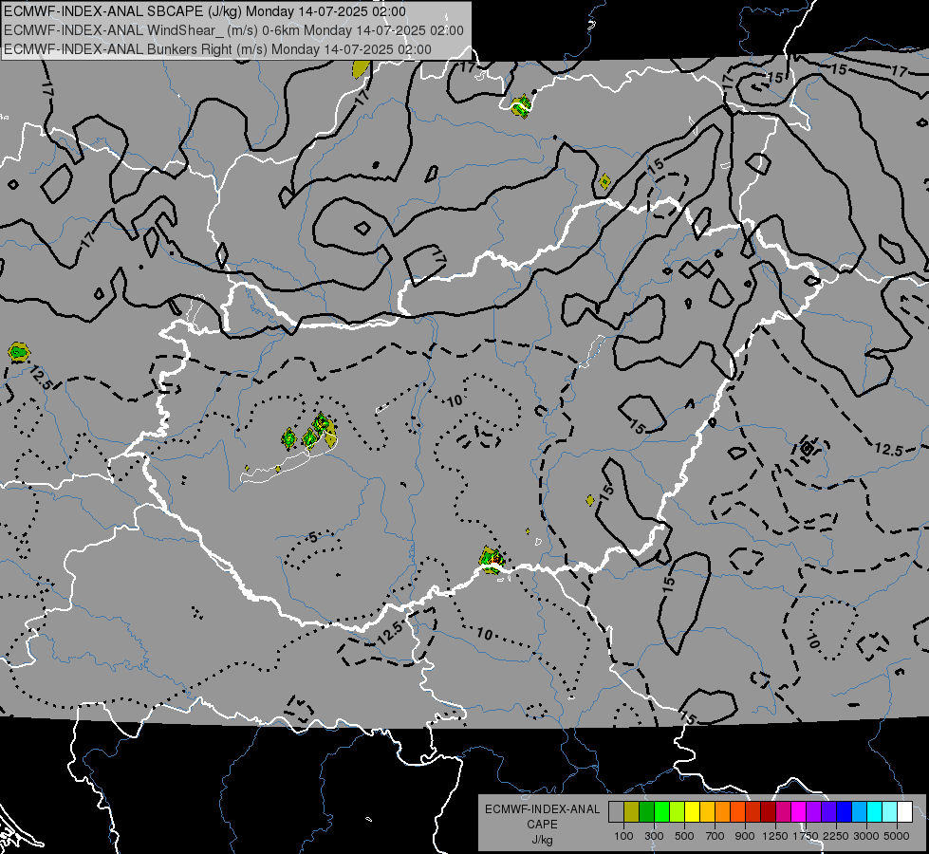929x854 pixels.
Task: Click the Bunkers Right title line
Action: [x=217, y=49]
